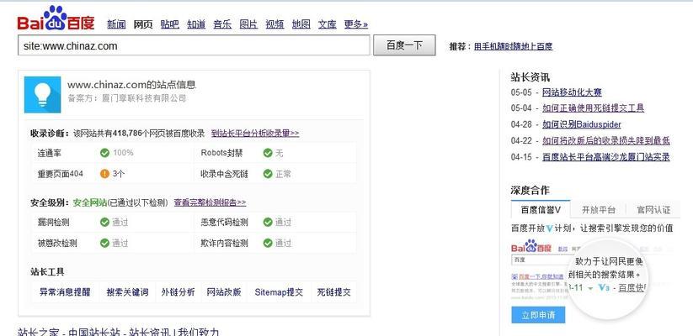Open the 贴吧 navigation link

(170, 24)
